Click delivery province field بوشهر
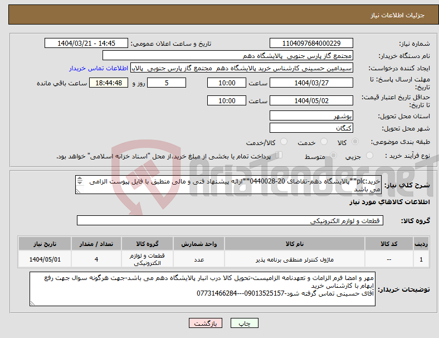Image resolution: width=439 pixels, height=338 pixels. click(311, 115)
